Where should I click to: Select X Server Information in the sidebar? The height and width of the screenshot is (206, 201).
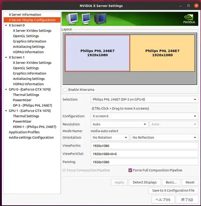[25, 15]
